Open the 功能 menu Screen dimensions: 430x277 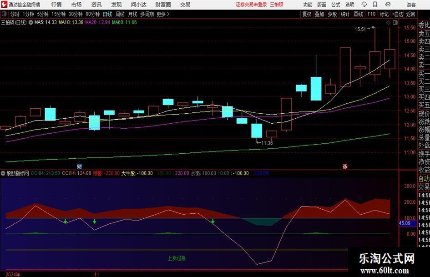(x=308, y=5)
